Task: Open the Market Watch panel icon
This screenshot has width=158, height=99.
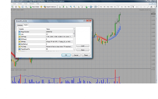Action: (x=12, y=7)
